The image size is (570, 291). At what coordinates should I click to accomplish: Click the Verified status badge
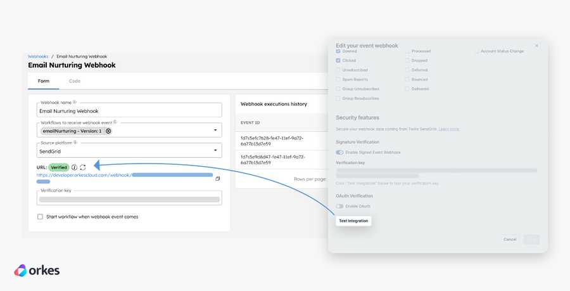pos(59,167)
